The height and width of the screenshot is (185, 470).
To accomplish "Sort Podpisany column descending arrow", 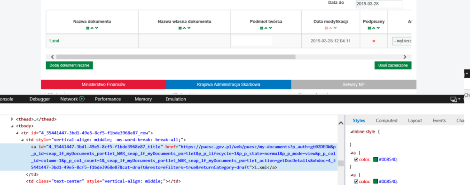I will point(378,28).
